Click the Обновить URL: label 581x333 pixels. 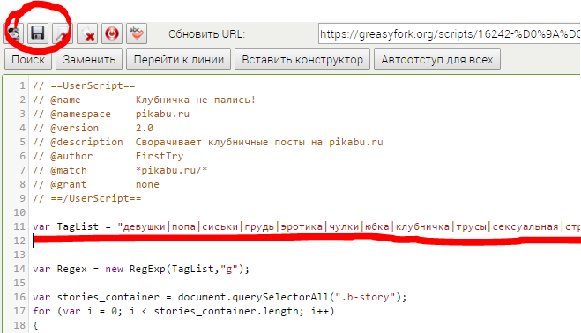206,34
